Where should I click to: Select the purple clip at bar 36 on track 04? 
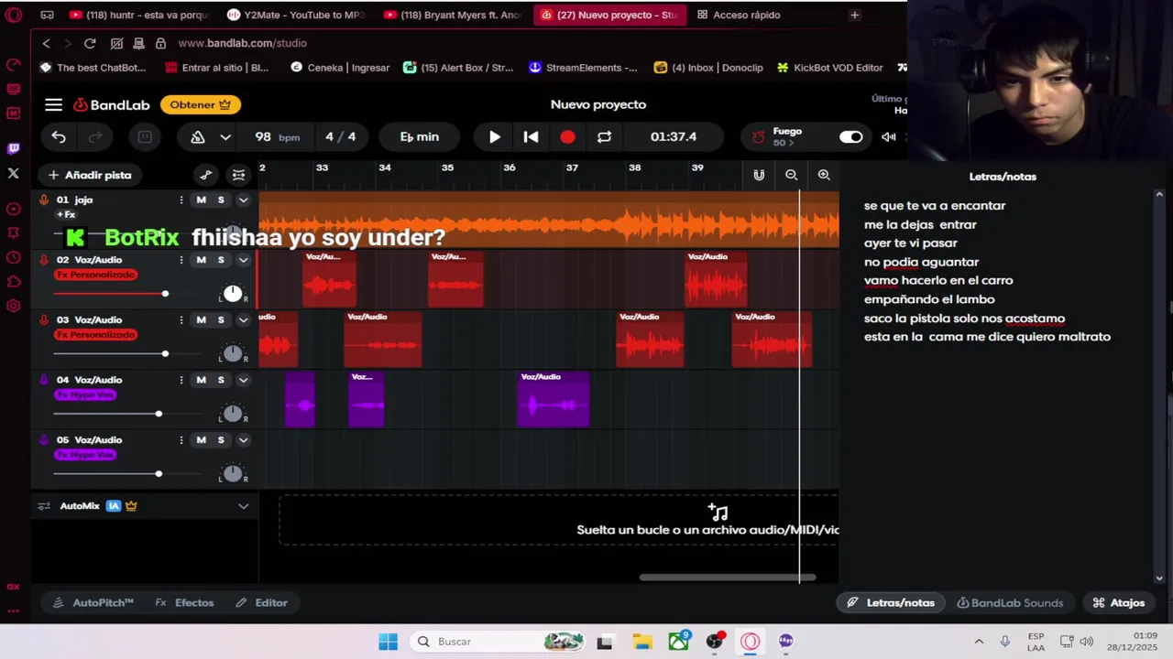click(x=554, y=399)
